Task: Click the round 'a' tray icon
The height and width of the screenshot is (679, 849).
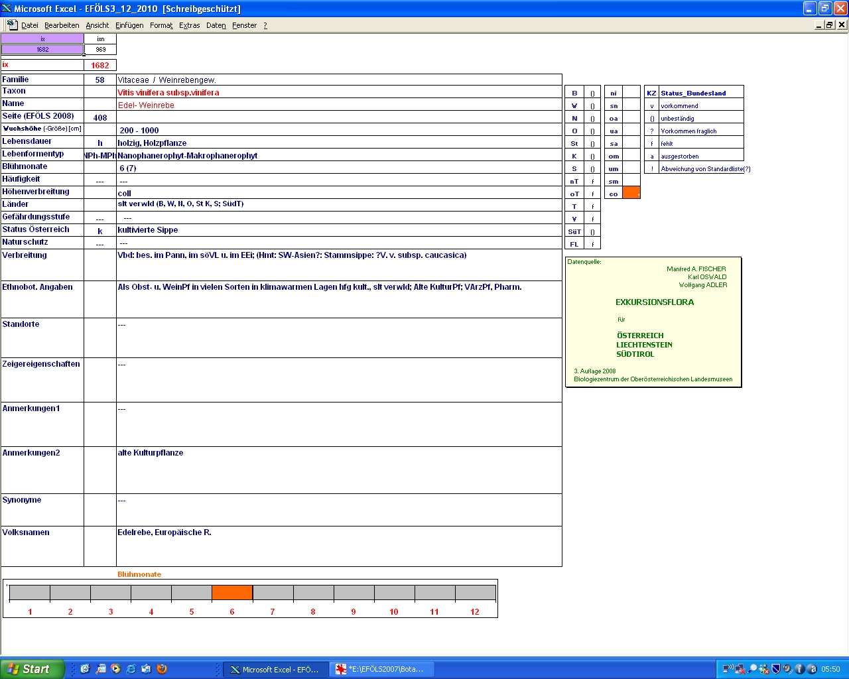Action: click(x=811, y=669)
